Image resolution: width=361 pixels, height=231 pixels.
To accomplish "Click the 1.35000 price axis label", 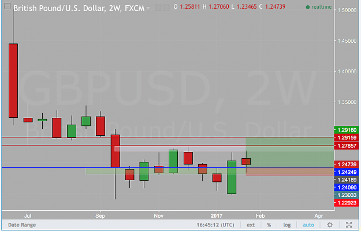I will pos(347,102).
